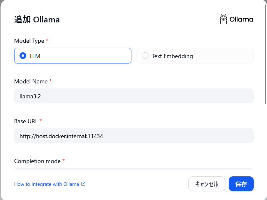267x200 pixels.
Task: Click the red asterisk beside Base URL
Action: coord(41,121)
